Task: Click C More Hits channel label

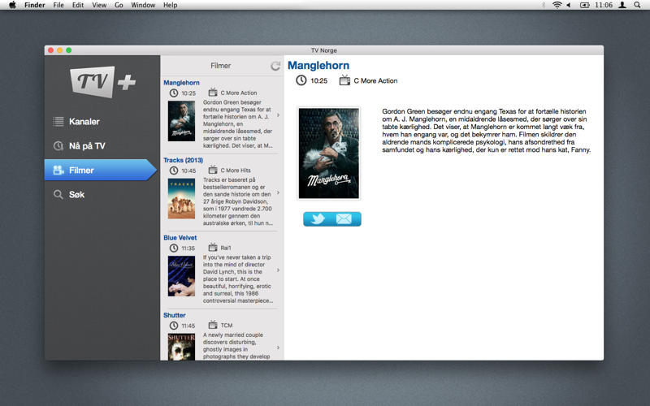Action: [x=236, y=171]
